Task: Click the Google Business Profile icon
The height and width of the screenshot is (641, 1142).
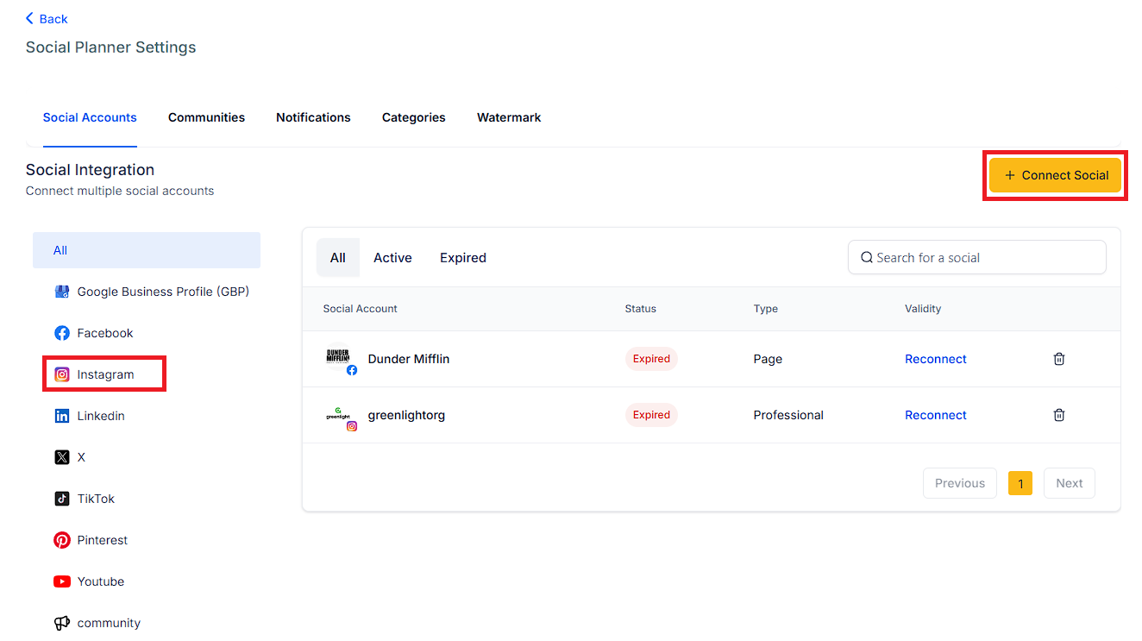Action: (x=62, y=292)
